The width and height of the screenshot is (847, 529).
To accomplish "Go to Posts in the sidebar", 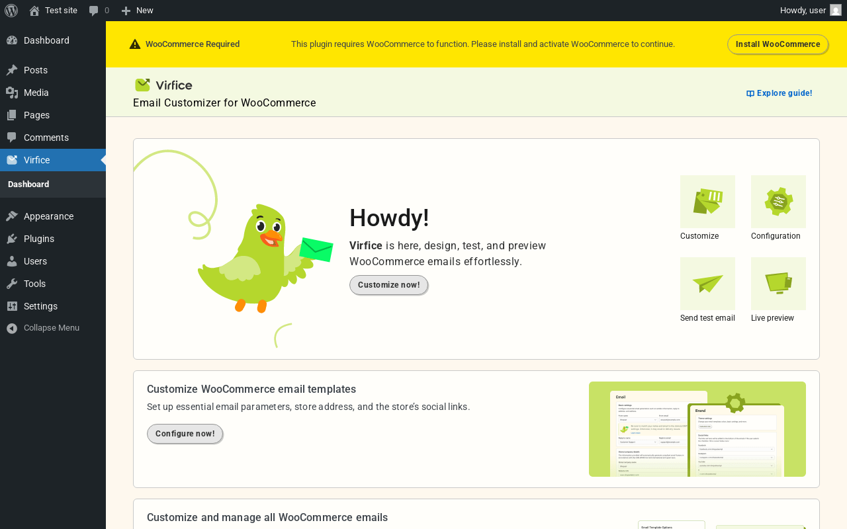I will [x=53, y=70].
